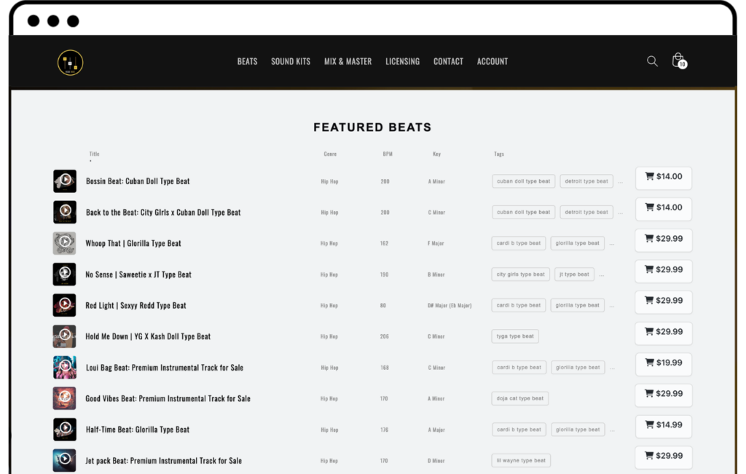Select 'cuban doll type beat' tag on Bossin Beat

pos(523,181)
